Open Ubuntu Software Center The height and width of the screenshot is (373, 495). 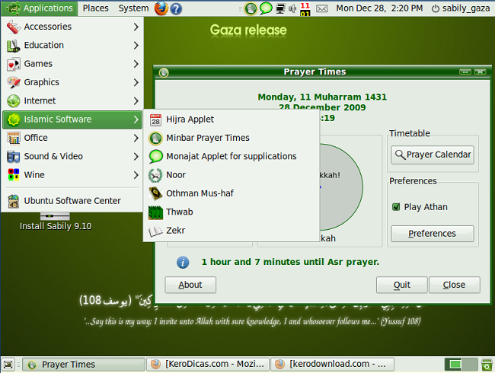point(72,201)
